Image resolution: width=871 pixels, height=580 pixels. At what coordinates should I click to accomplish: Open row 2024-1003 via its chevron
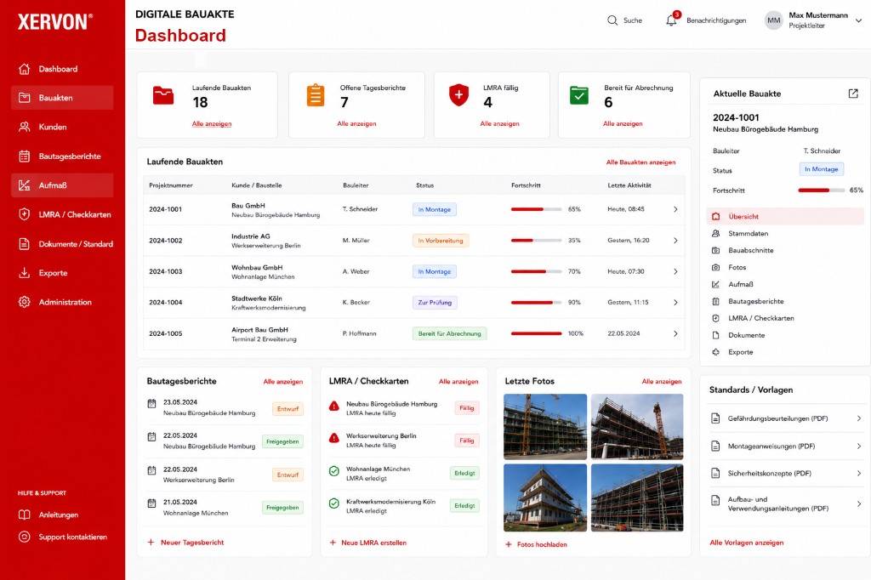[675, 271]
